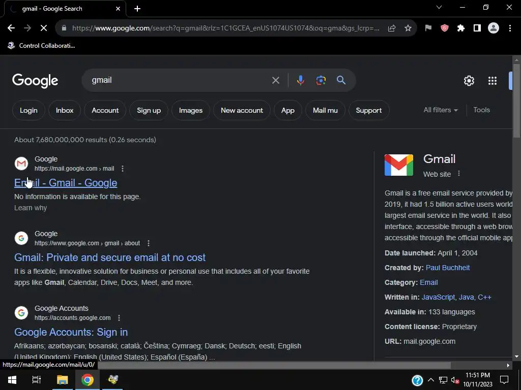Image resolution: width=521 pixels, height=390 pixels.
Task: Open the flag extension in the Chrome toolbar
Action: pyautogui.click(x=428, y=28)
